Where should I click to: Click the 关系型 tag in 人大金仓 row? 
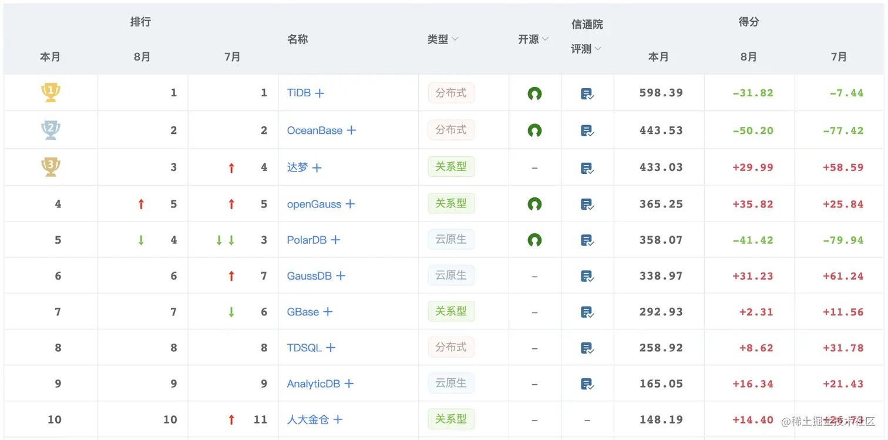pos(451,419)
